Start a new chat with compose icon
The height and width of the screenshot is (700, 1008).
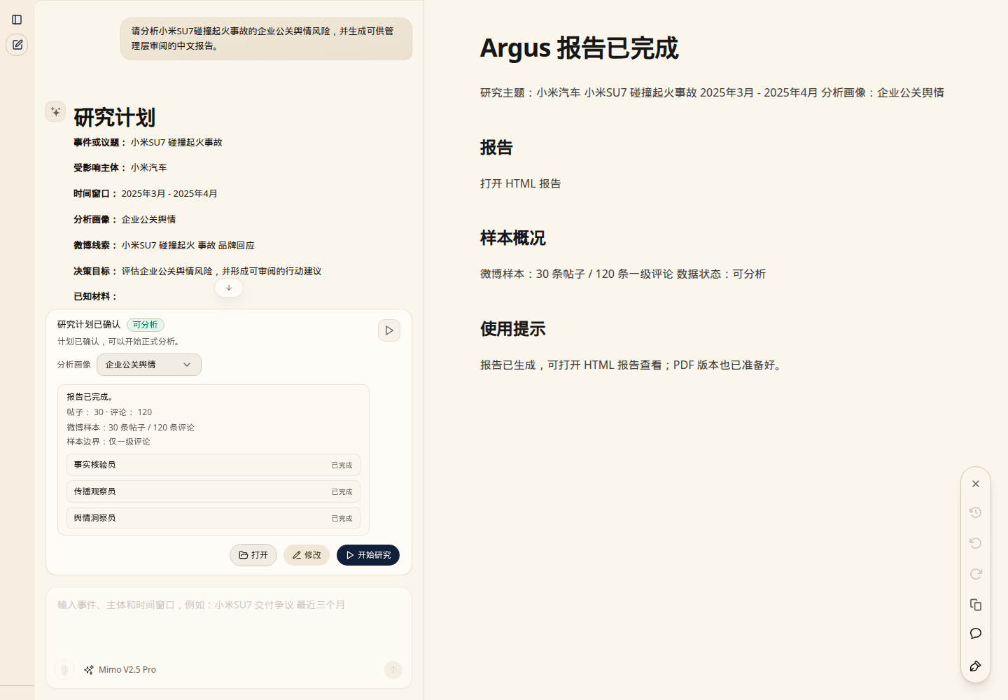pos(17,45)
